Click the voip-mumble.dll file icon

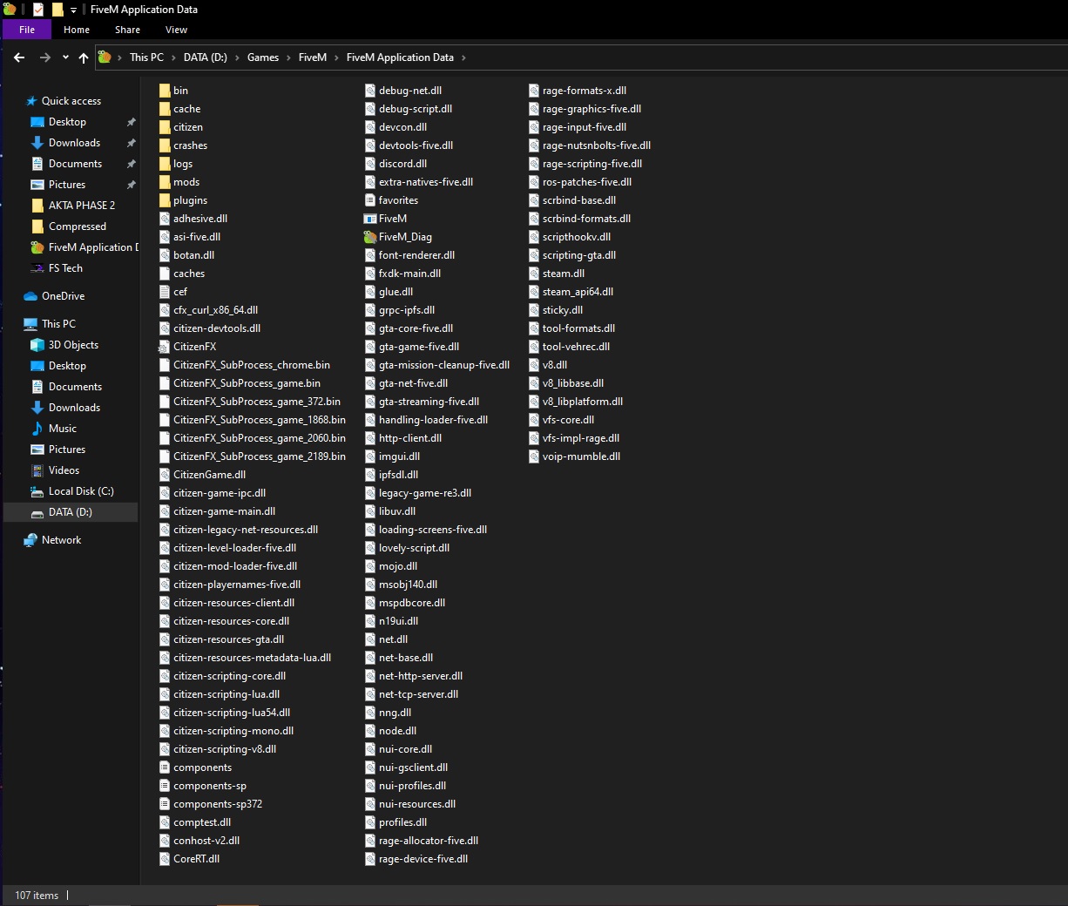coord(534,456)
